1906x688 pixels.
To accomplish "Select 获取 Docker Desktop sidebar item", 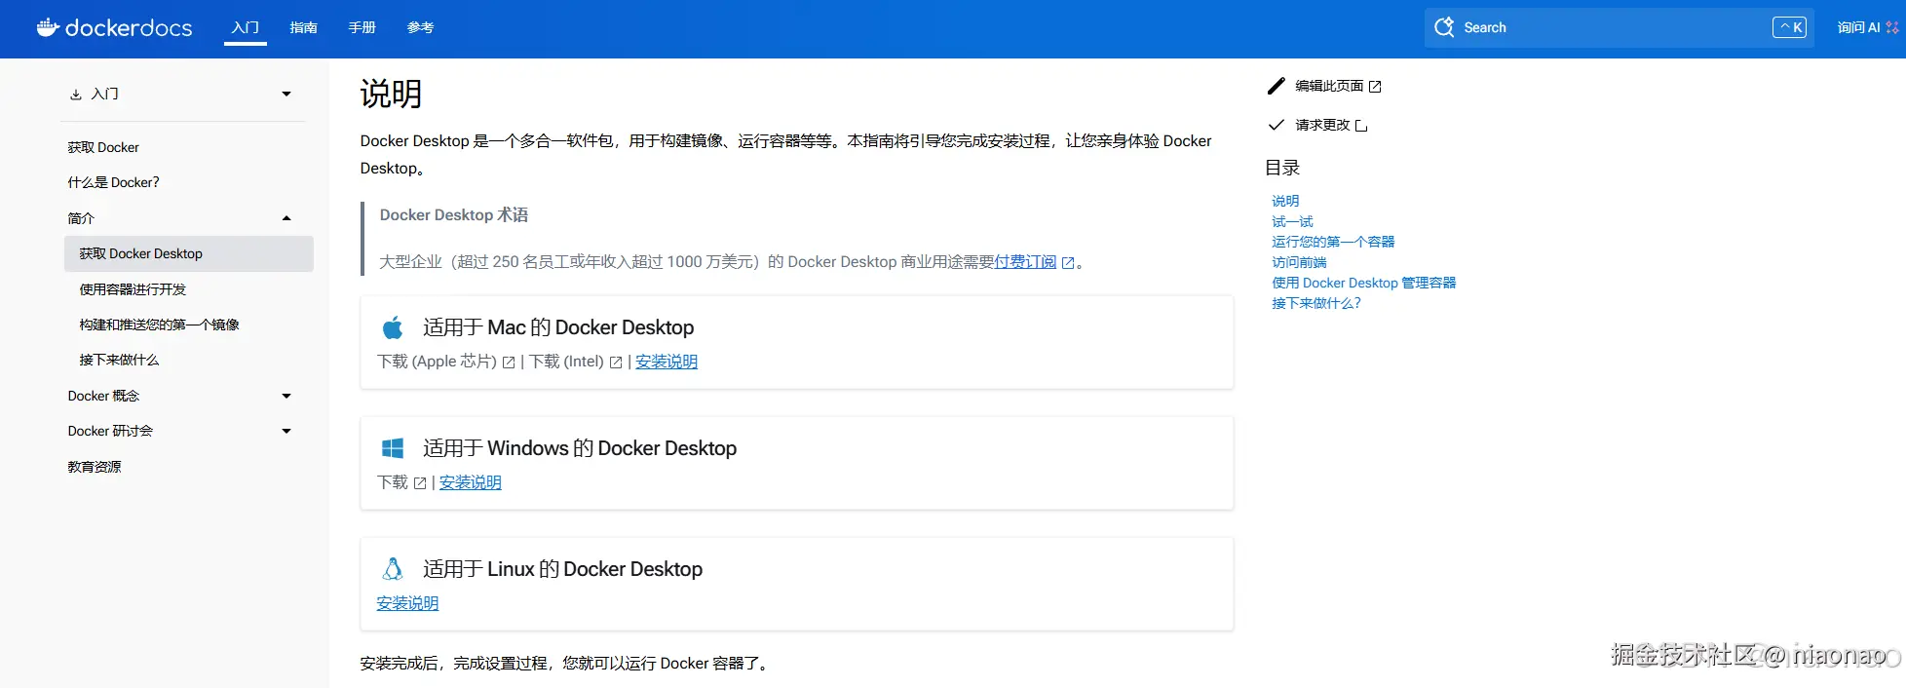I will 189,253.
